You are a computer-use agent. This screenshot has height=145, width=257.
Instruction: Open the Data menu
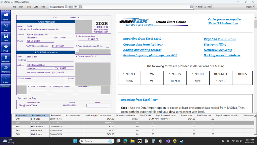[36, 7]
